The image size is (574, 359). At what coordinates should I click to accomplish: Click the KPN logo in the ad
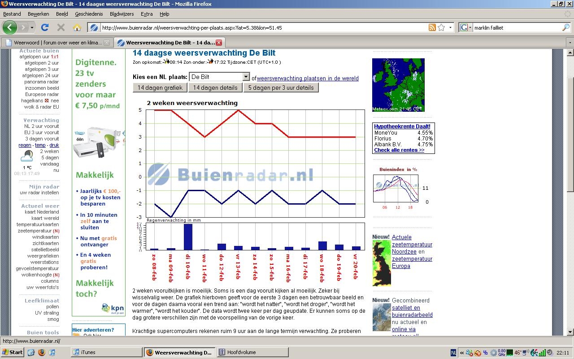tap(113, 309)
